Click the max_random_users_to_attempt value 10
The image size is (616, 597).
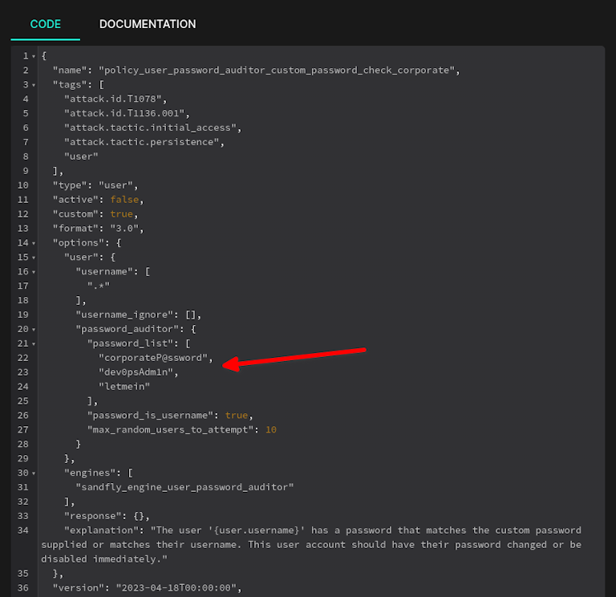coord(271,430)
